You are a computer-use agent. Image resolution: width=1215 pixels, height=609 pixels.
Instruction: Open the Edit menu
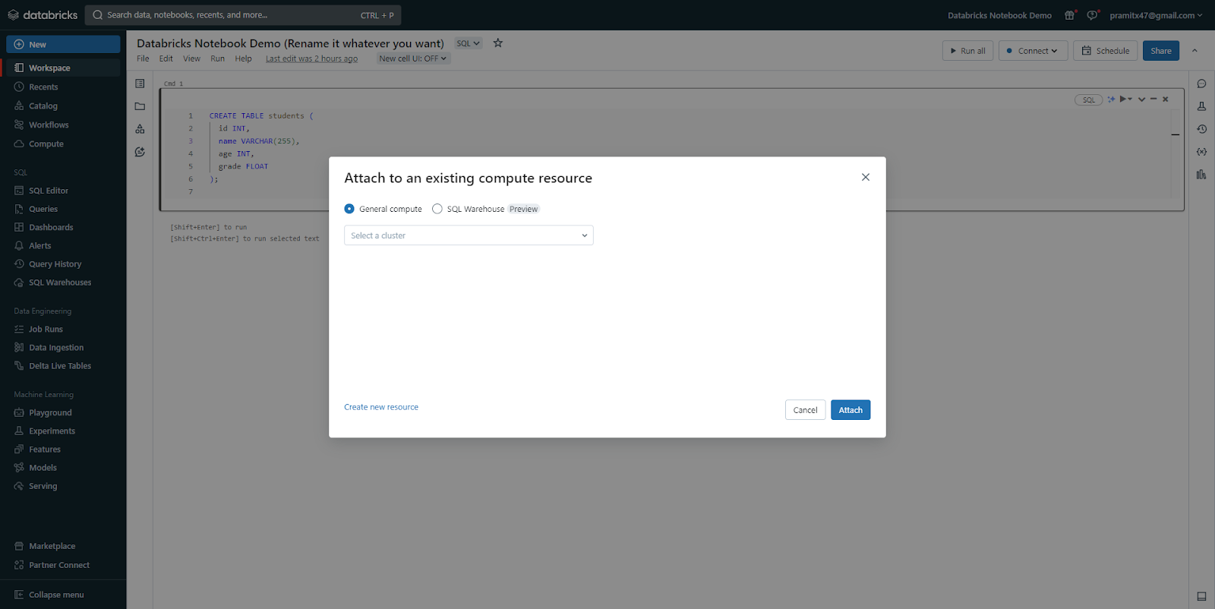click(x=166, y=58)
